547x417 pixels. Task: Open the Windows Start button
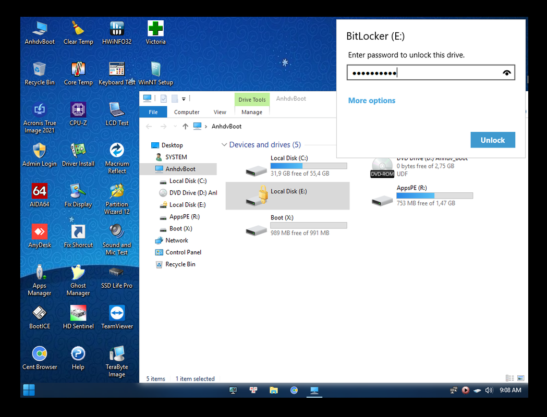pyautogui.click(x=29, y=390)
